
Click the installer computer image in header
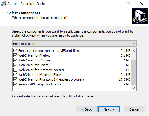pos(140,16)
